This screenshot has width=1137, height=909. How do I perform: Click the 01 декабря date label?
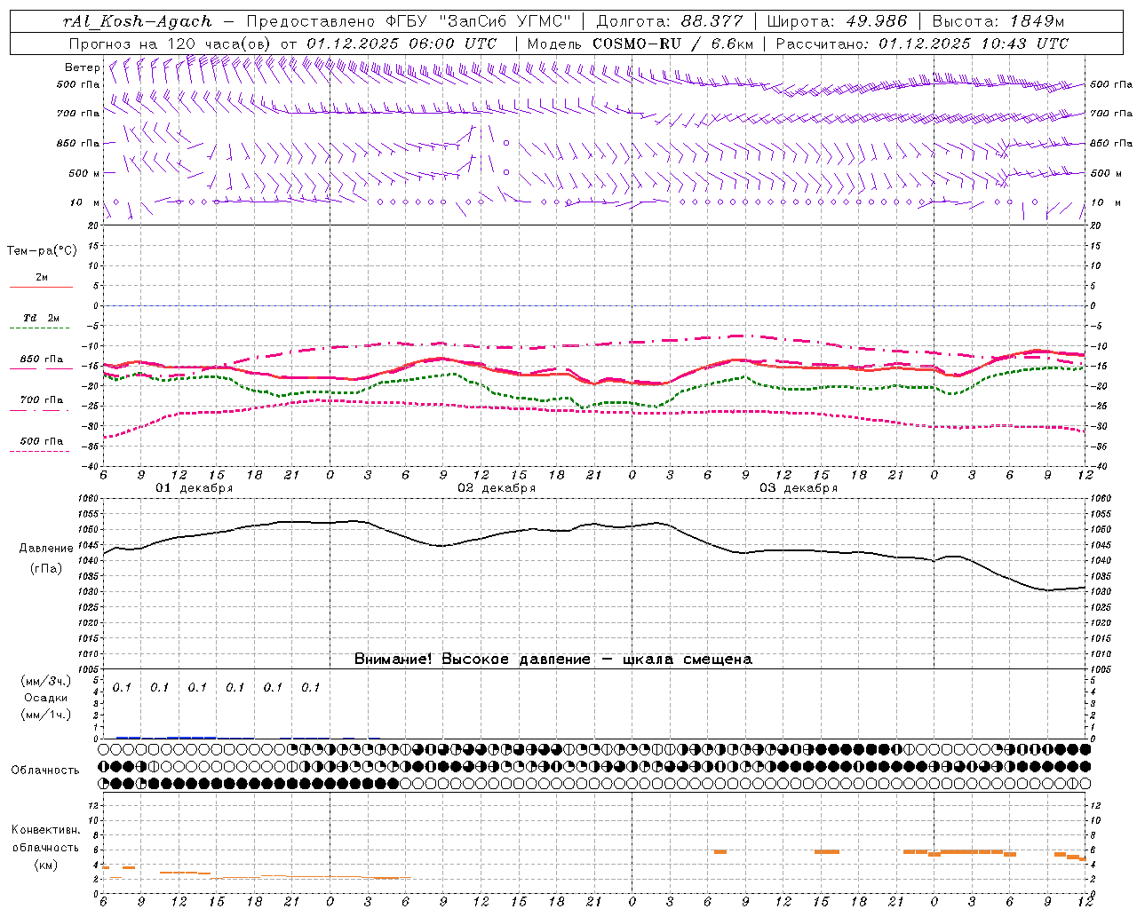pyautogui.click(x=195, y=488)
